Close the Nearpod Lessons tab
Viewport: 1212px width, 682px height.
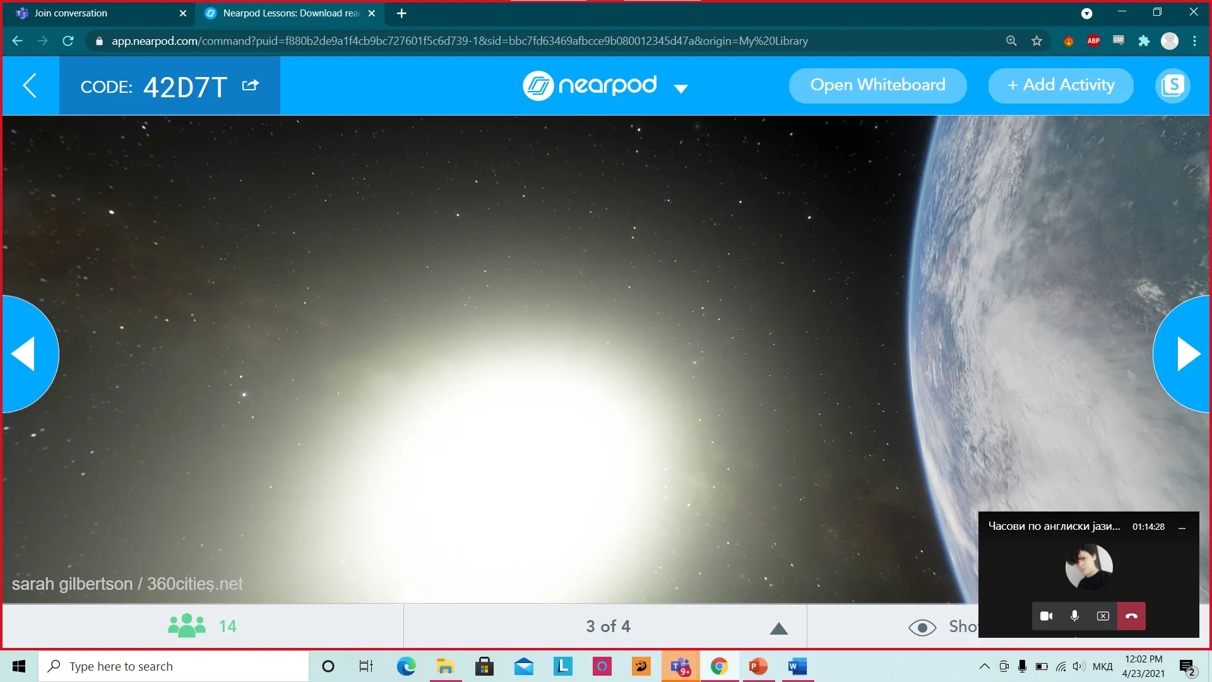372,13
